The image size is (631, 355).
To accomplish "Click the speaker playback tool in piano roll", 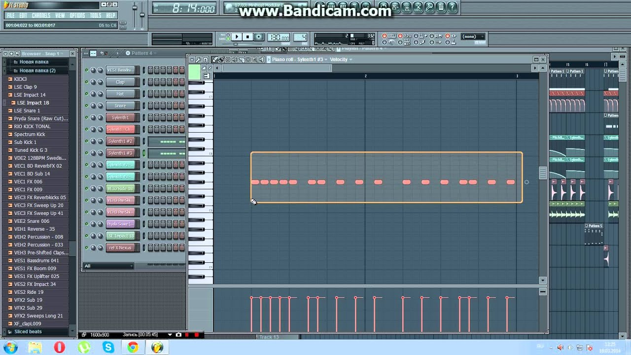I will coord(261,60).
